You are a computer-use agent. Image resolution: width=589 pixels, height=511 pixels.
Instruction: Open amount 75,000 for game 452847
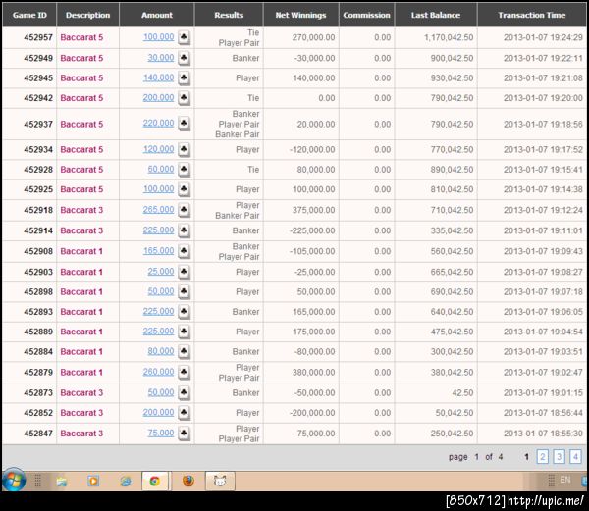tap(161, 433)
